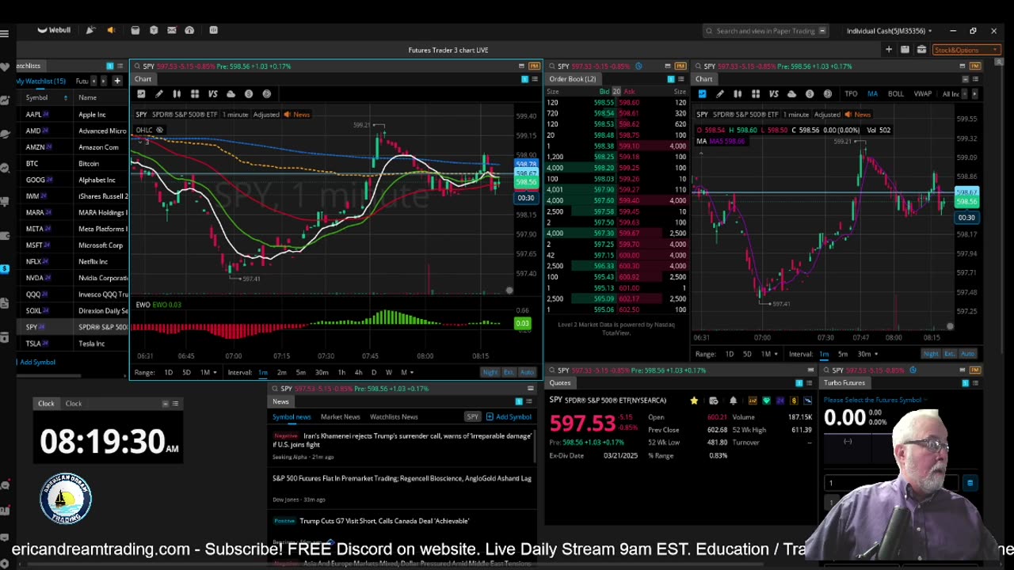Open candlestick style picker in left chart
Viewport: 1014px width, 570px height.
coord(177,94)
